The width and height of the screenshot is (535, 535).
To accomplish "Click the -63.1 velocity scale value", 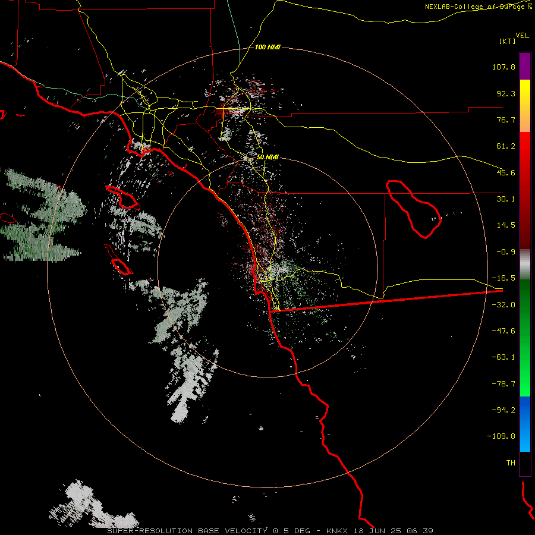I will click(x=503, y=357).
